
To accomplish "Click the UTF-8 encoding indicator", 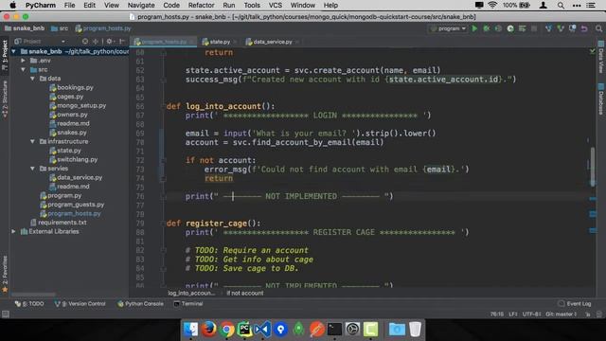I will coord(531,314).
